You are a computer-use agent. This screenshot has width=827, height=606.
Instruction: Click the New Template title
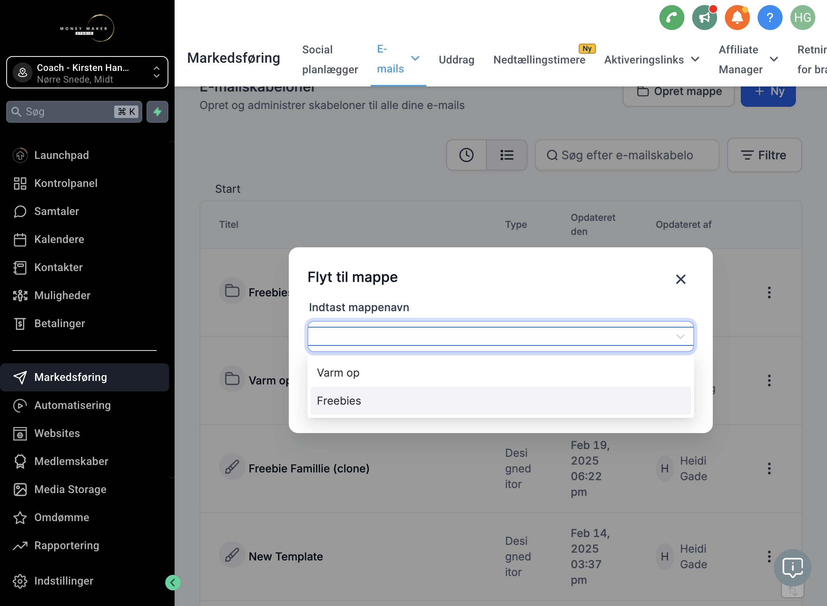pyautogui.click(x=286, y=557)
